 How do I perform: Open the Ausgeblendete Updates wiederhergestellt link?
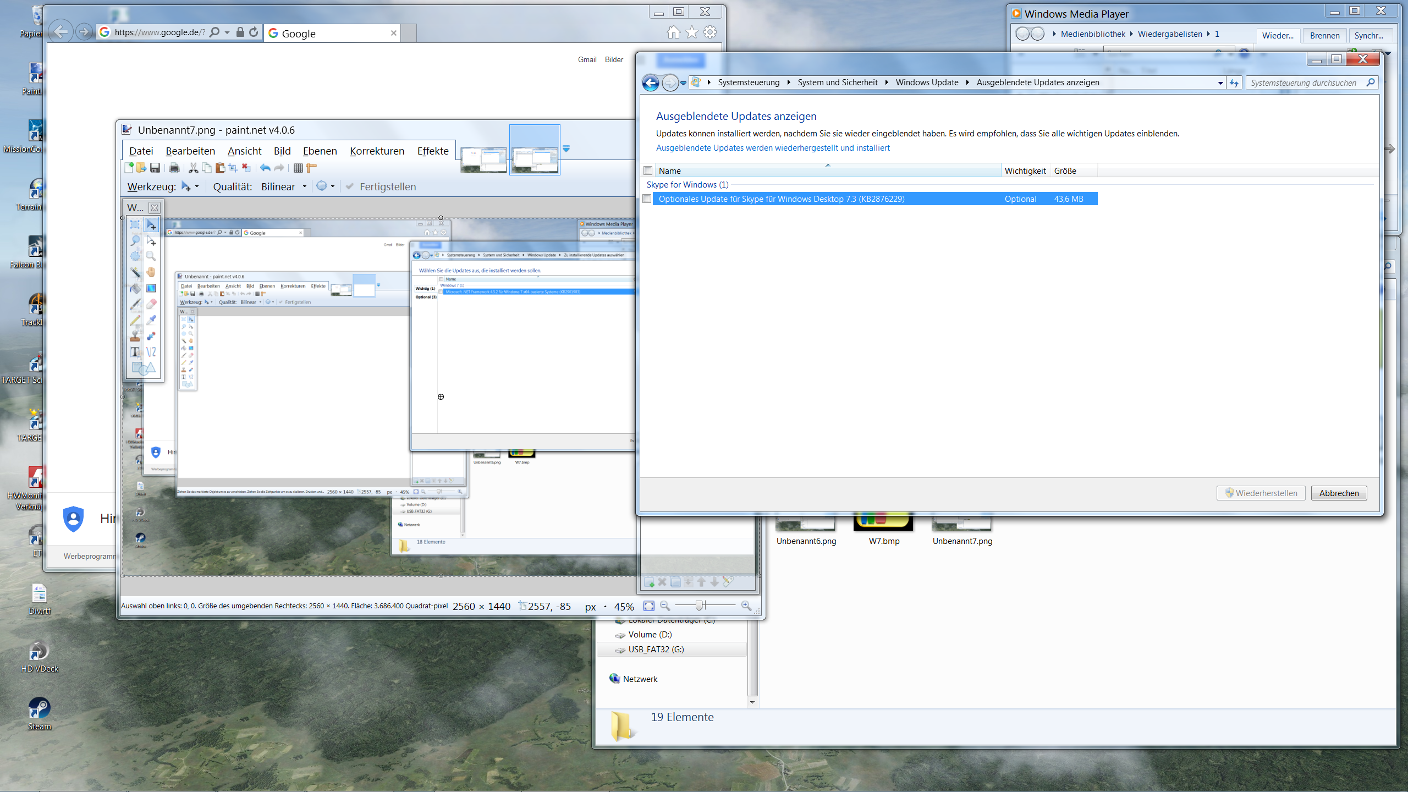click(x=773, y=147)
